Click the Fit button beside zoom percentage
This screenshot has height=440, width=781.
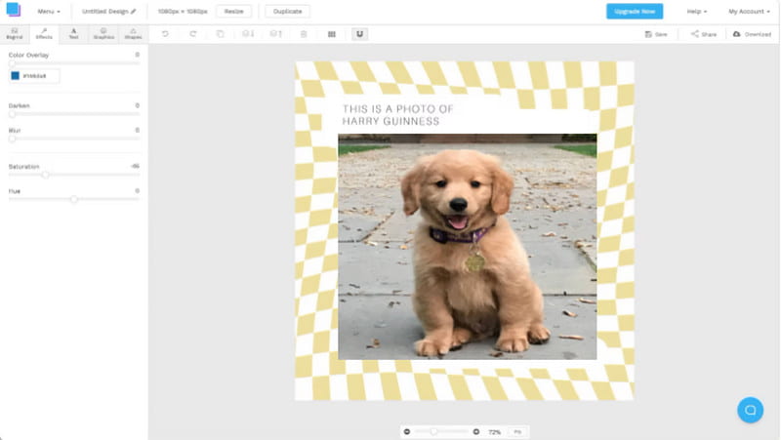(x=517, y=431)
